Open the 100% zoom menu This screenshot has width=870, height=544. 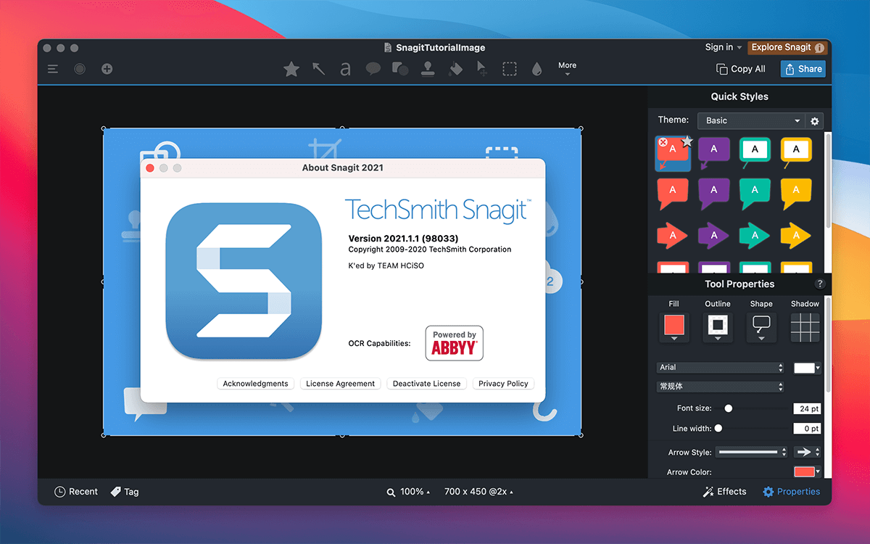coord(408,492)
